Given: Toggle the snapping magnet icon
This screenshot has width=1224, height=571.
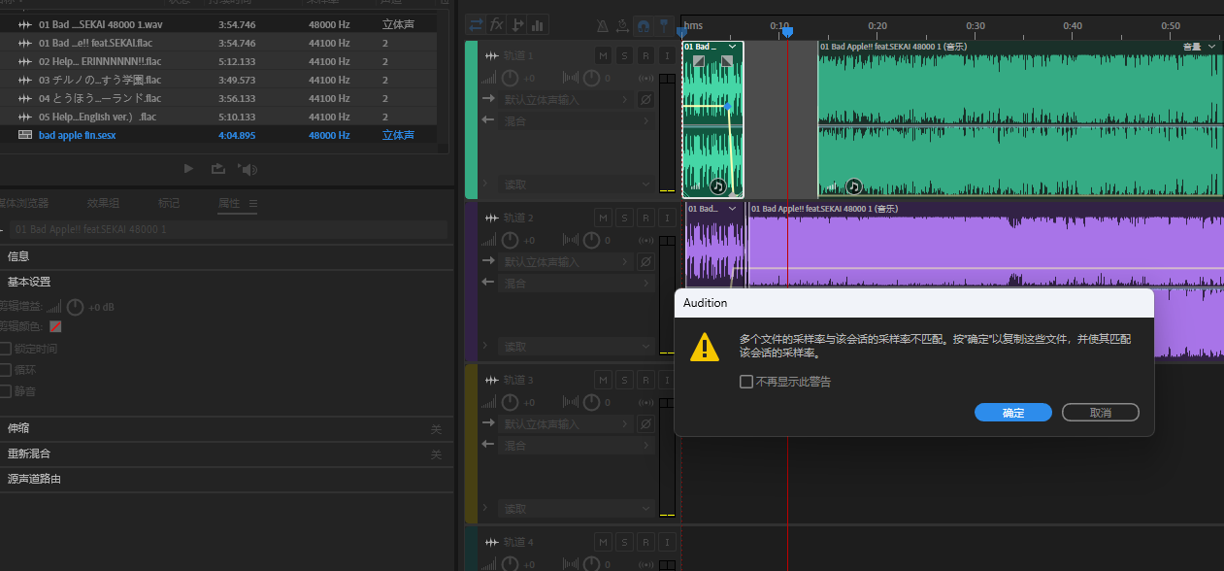Looking at the screenshot, I should point(644,24).
